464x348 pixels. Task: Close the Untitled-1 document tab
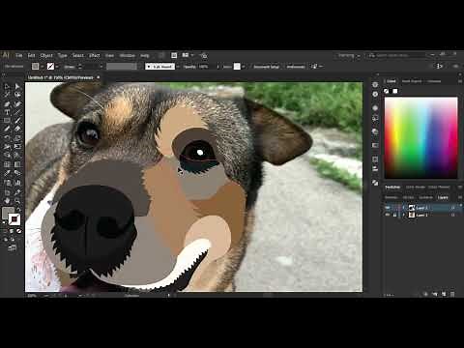coord(99,77)
